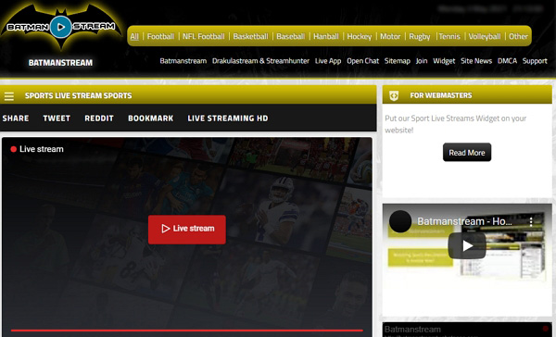Image resolution: width=556 pixels, height=337 pixels.
Task: Open the Sitemap link
Action: (x=398, y=61)
